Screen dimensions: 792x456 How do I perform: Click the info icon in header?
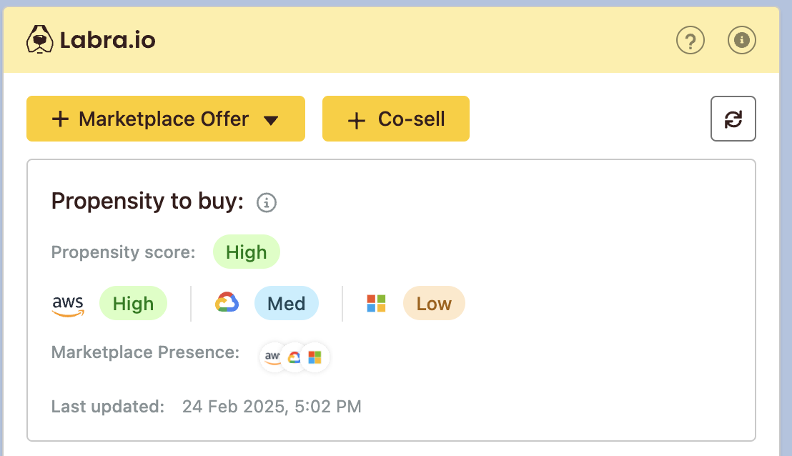(x=741, y=40)
